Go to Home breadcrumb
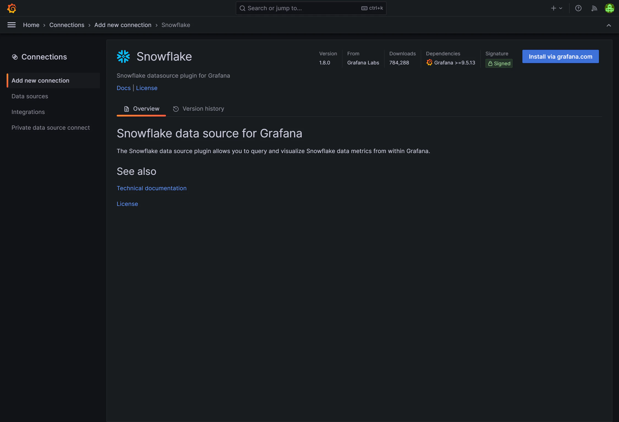This screenshot has width=619, height=422. [x=31, y=25]
